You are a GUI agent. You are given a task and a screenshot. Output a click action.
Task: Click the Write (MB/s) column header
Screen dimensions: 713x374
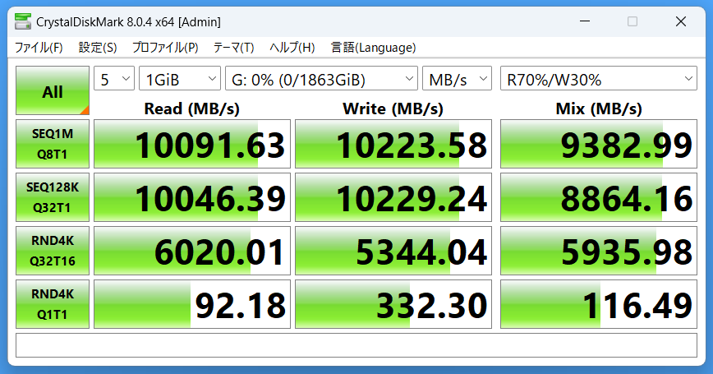[x=393, y=109]
